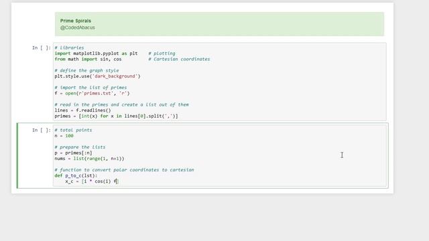This screenshot has width=429, height=241.
Task: Click the 'lines = f.readlines()' line
Action: [x=82, y=110]
